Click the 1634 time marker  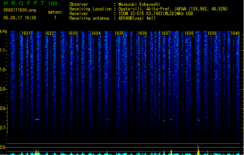coord(96,33)
